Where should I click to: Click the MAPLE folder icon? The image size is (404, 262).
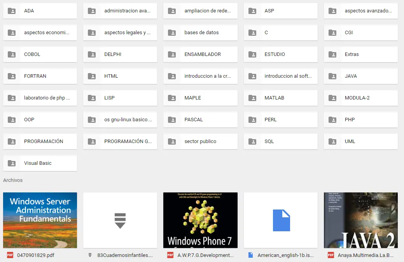point(172,98)
